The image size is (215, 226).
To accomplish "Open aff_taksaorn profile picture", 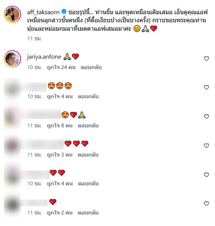I will point(12,14).
